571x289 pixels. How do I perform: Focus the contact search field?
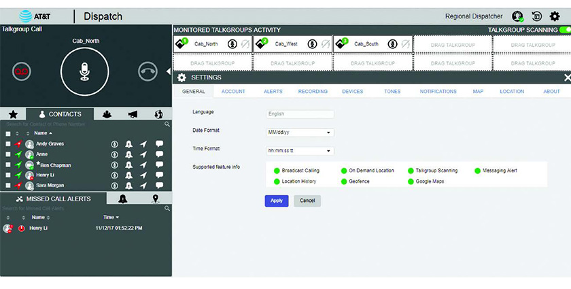coord(83,124)
